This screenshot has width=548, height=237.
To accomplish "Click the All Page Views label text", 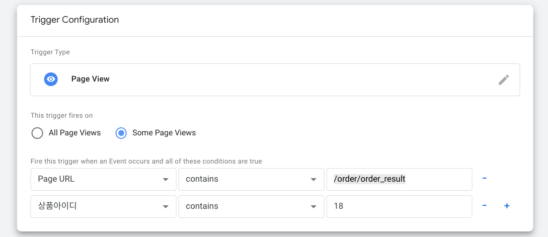I will [x=75, y=133].
